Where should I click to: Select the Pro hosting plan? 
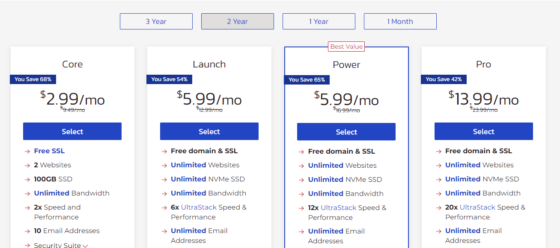(484, 131)
